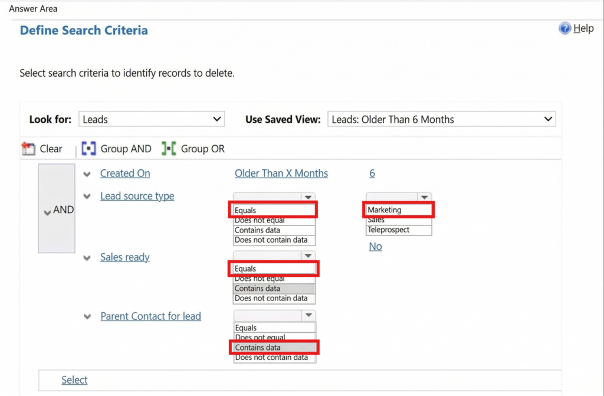The image size is (604, 396).
Task: Click the Group AND bracket icon
Action: pos(88,149)
